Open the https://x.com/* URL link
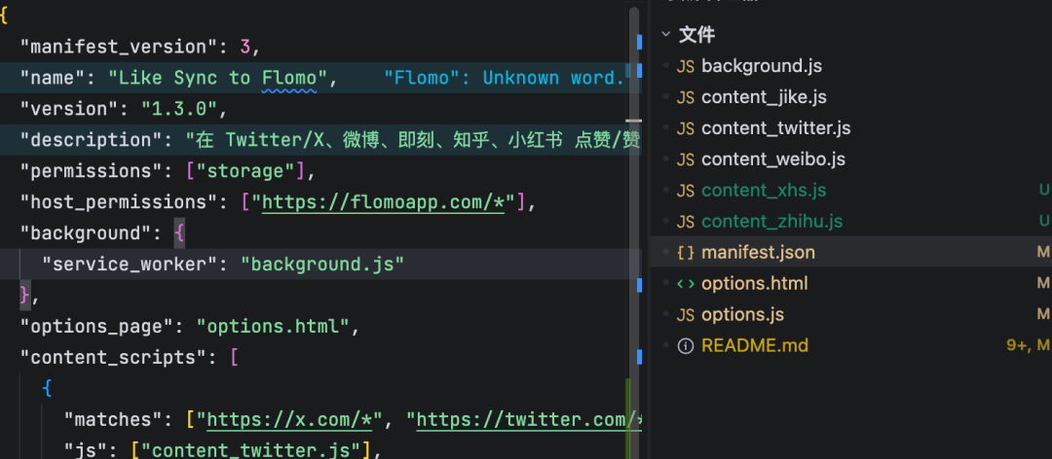Screen dimensions: 1052x459 292,420
